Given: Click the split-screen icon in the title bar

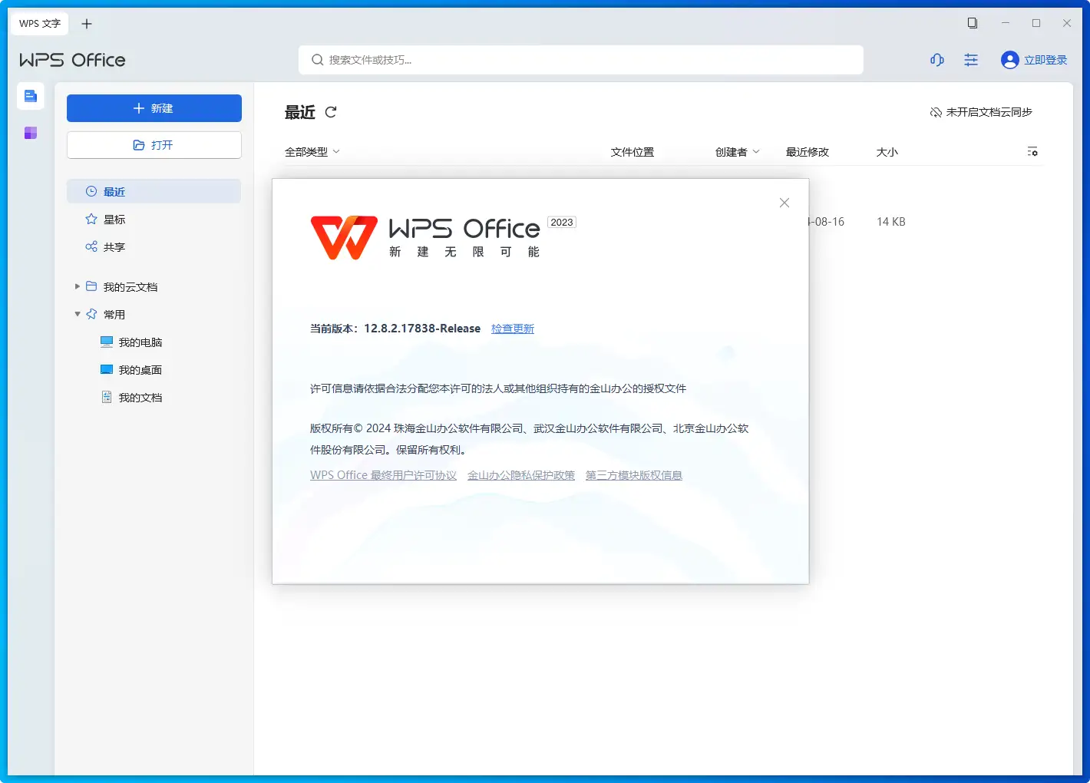Looking at the screenshot, I should click(972, 23).
